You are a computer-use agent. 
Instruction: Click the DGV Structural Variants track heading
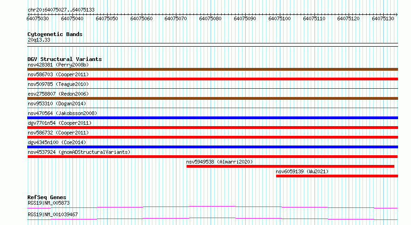65,59
